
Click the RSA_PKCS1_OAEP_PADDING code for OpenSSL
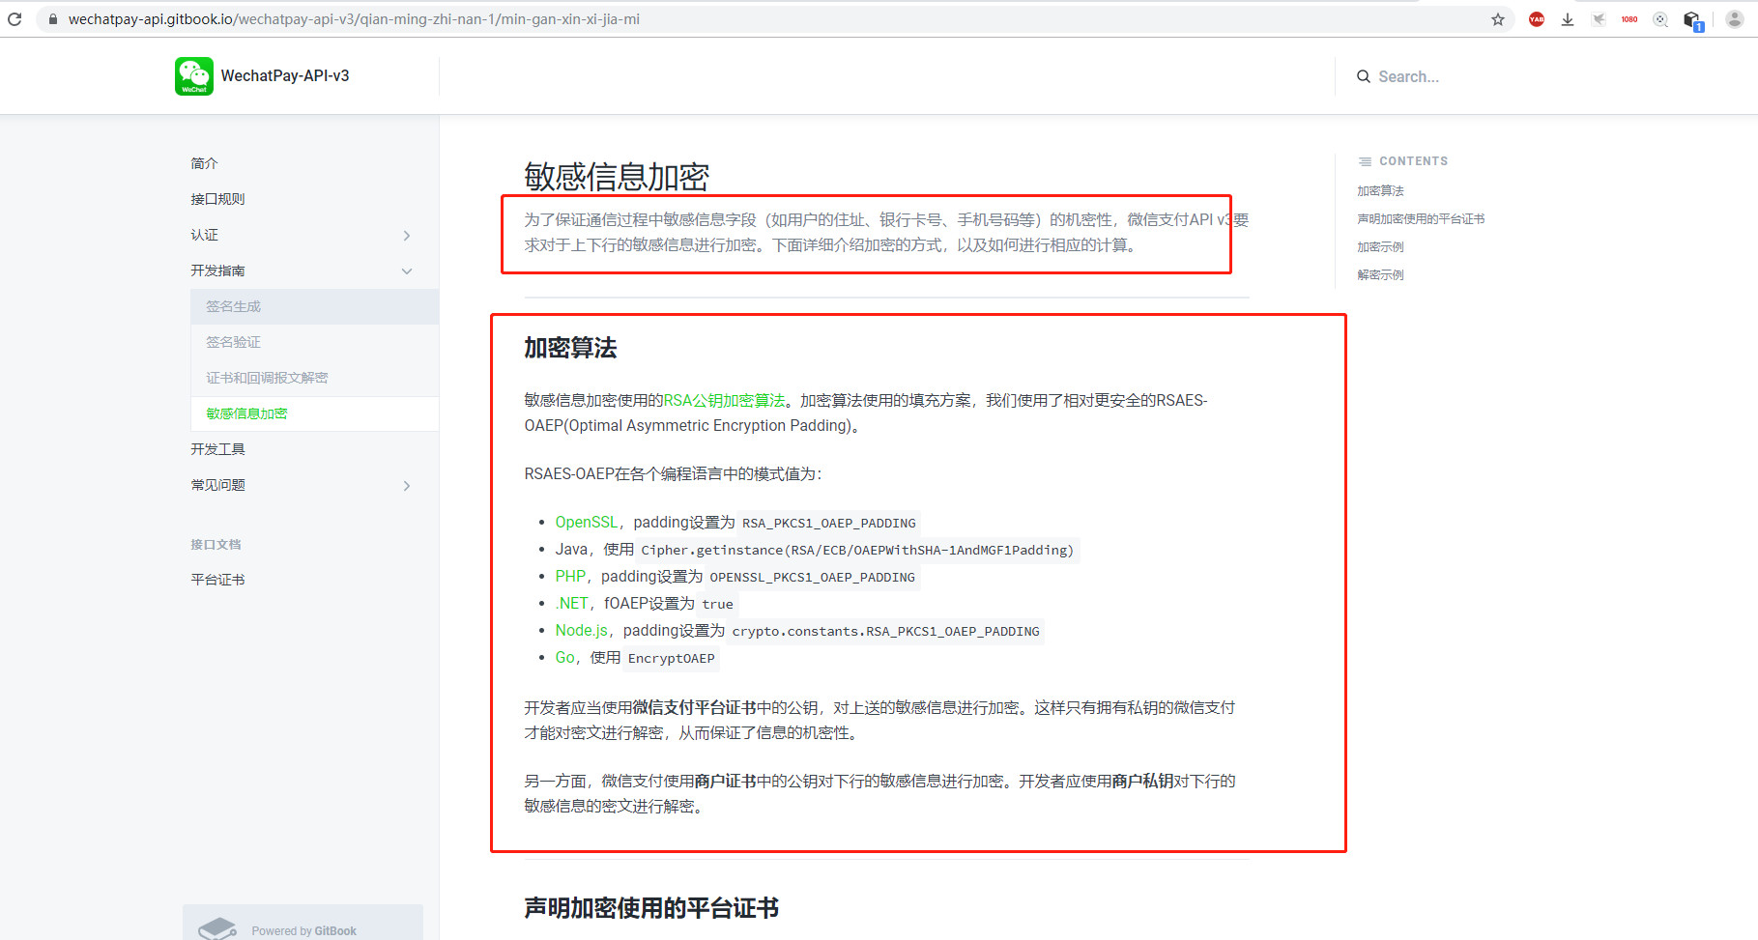pyautogui.click(x=829, y=523)
